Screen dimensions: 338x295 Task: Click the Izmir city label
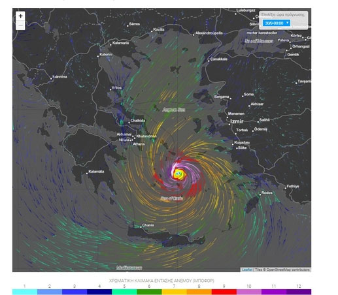coord(237,121)
